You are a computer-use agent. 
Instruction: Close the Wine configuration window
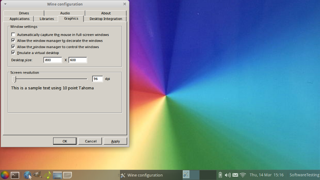[x=124, y=4]
